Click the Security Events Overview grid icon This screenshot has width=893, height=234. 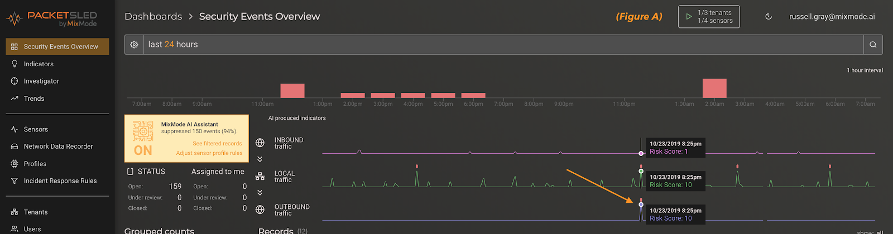[x=15, y=47]
